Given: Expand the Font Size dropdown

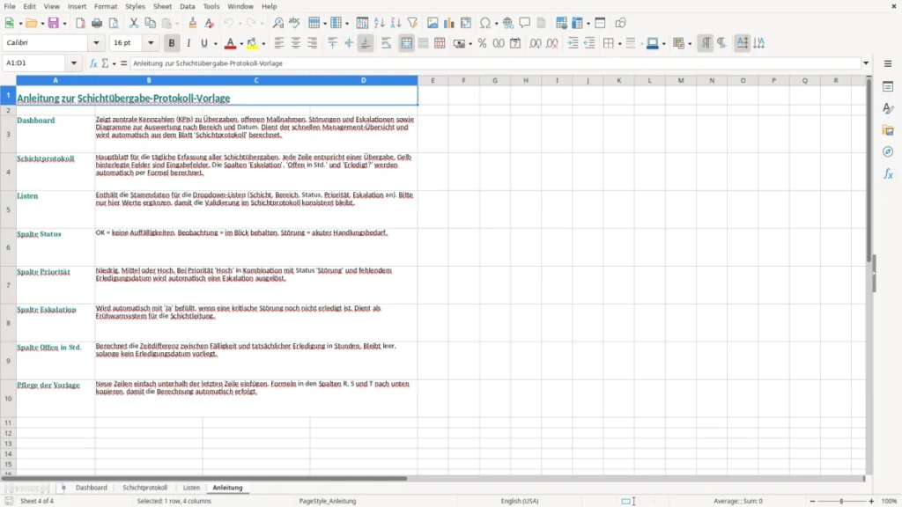Looking at the screenshot, I should coord(151,43).
